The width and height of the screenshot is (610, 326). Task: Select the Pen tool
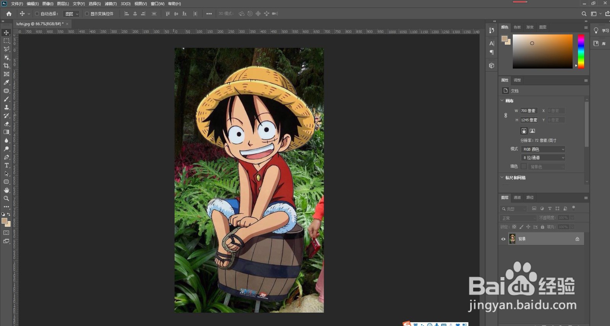coord(6,157)
